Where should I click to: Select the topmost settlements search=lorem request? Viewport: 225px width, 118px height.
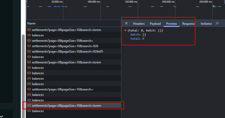74,30
